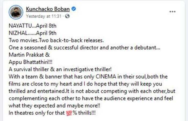
Task: Click the capitalized word 'CINEMA'
Action: tap(106, 77)
